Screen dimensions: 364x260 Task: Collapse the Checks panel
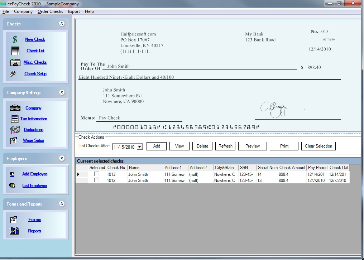point(62,23)
